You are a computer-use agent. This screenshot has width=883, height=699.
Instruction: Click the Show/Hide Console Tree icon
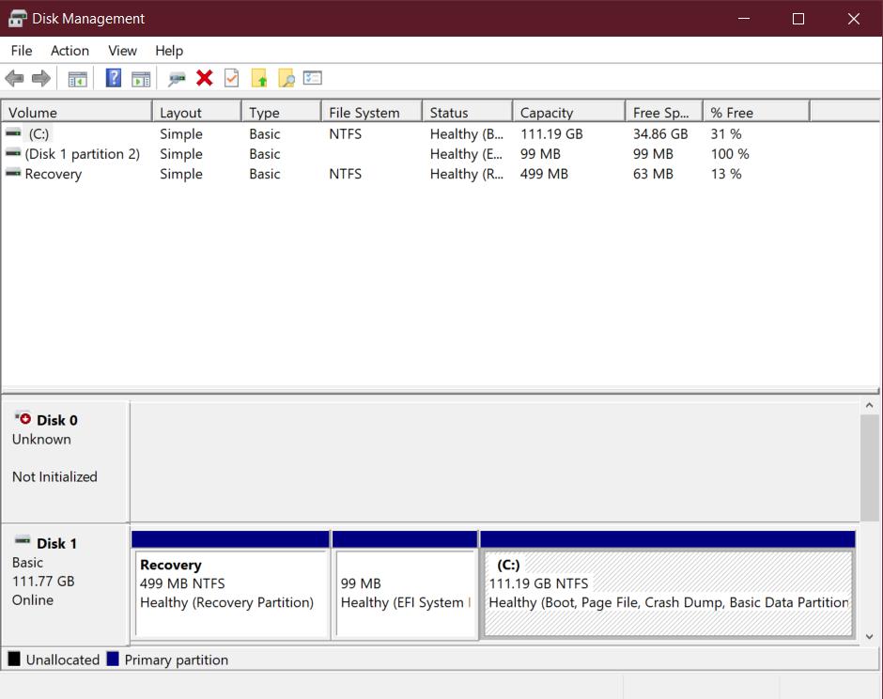tap(77, 79)
